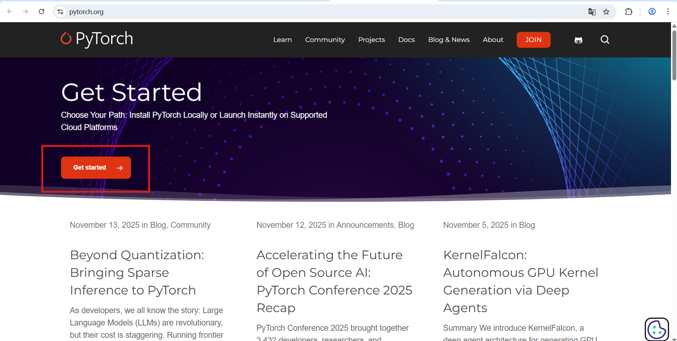The width and height of the screenshot is (677, 341).
Task: Reload the pytorch.org page
Action: [x=41, y=12]
